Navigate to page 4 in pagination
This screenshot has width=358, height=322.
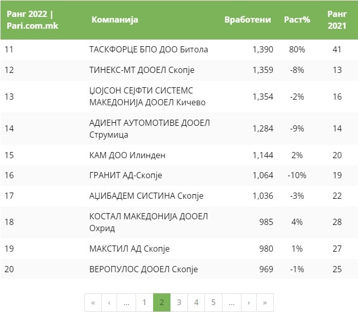click(x=196, y=302)
